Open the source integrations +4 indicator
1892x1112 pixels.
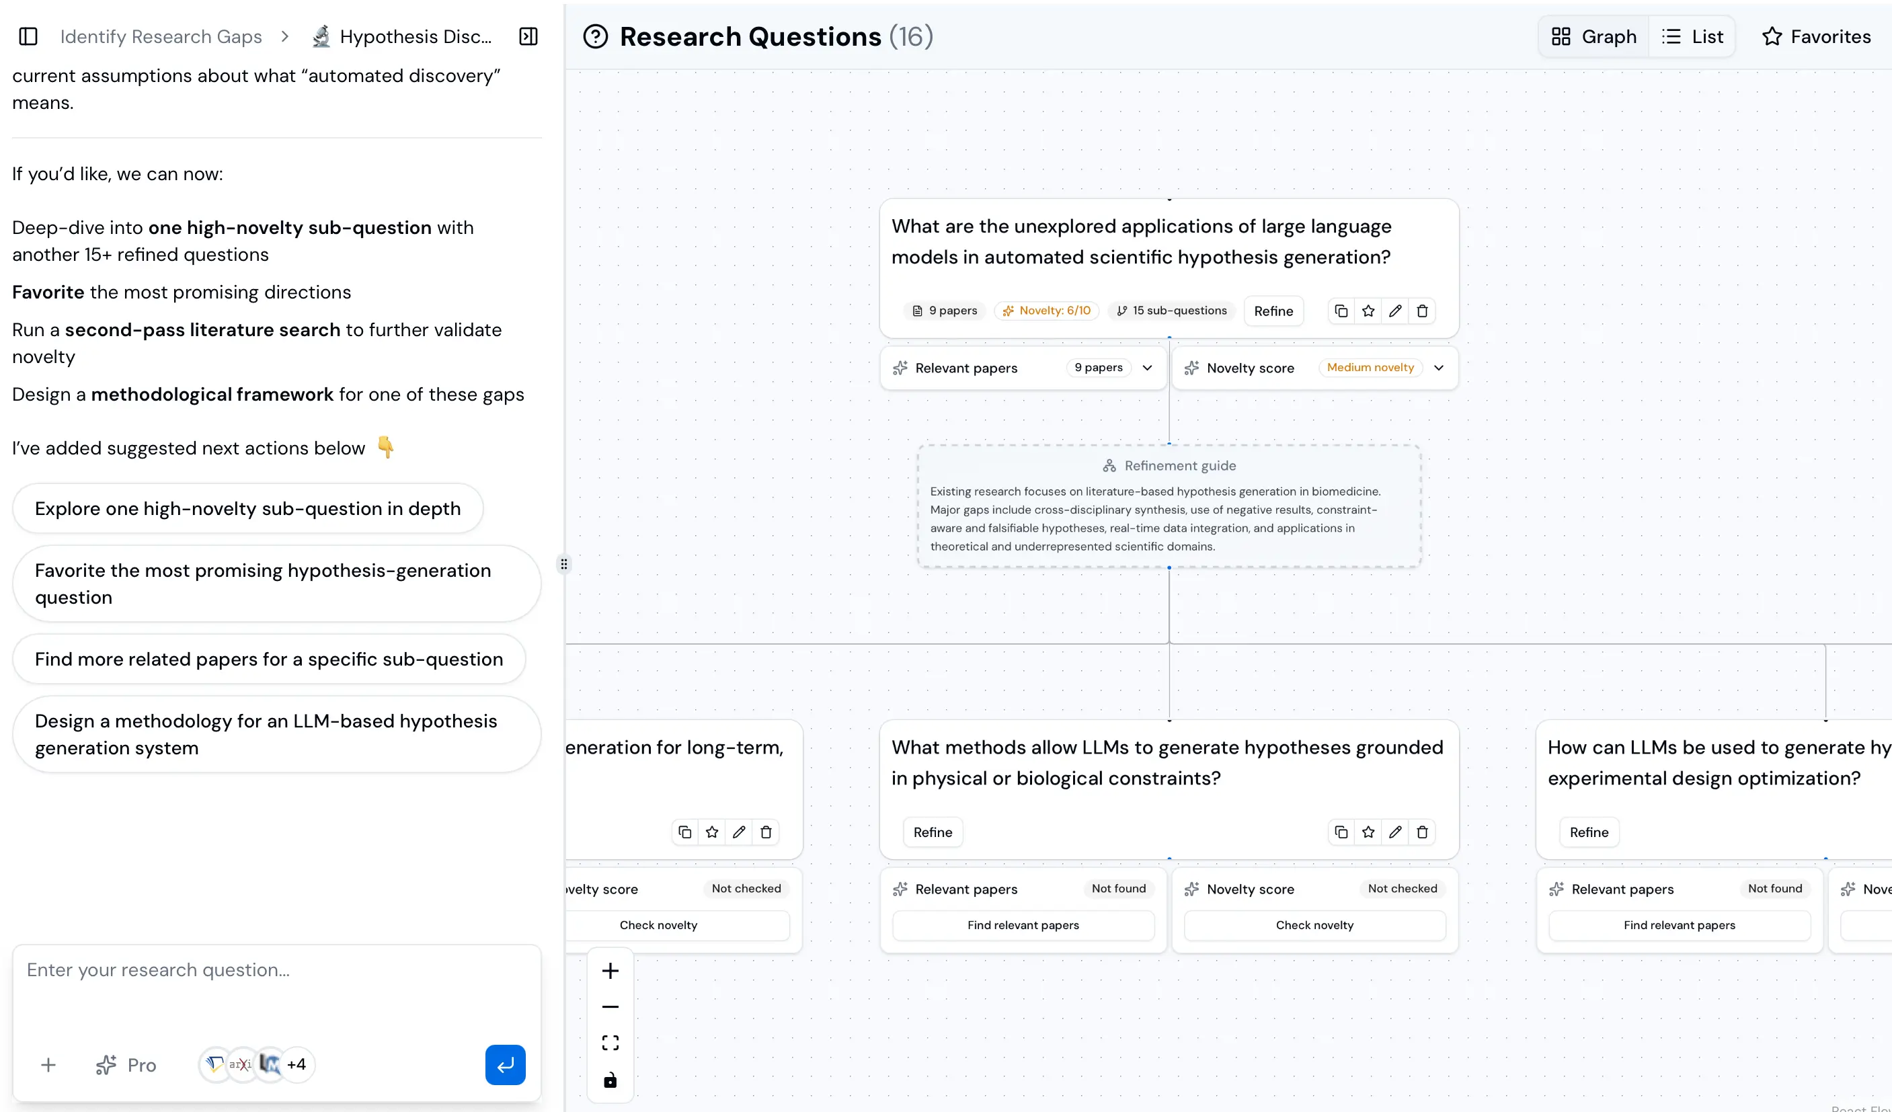tap(296, 1064)
